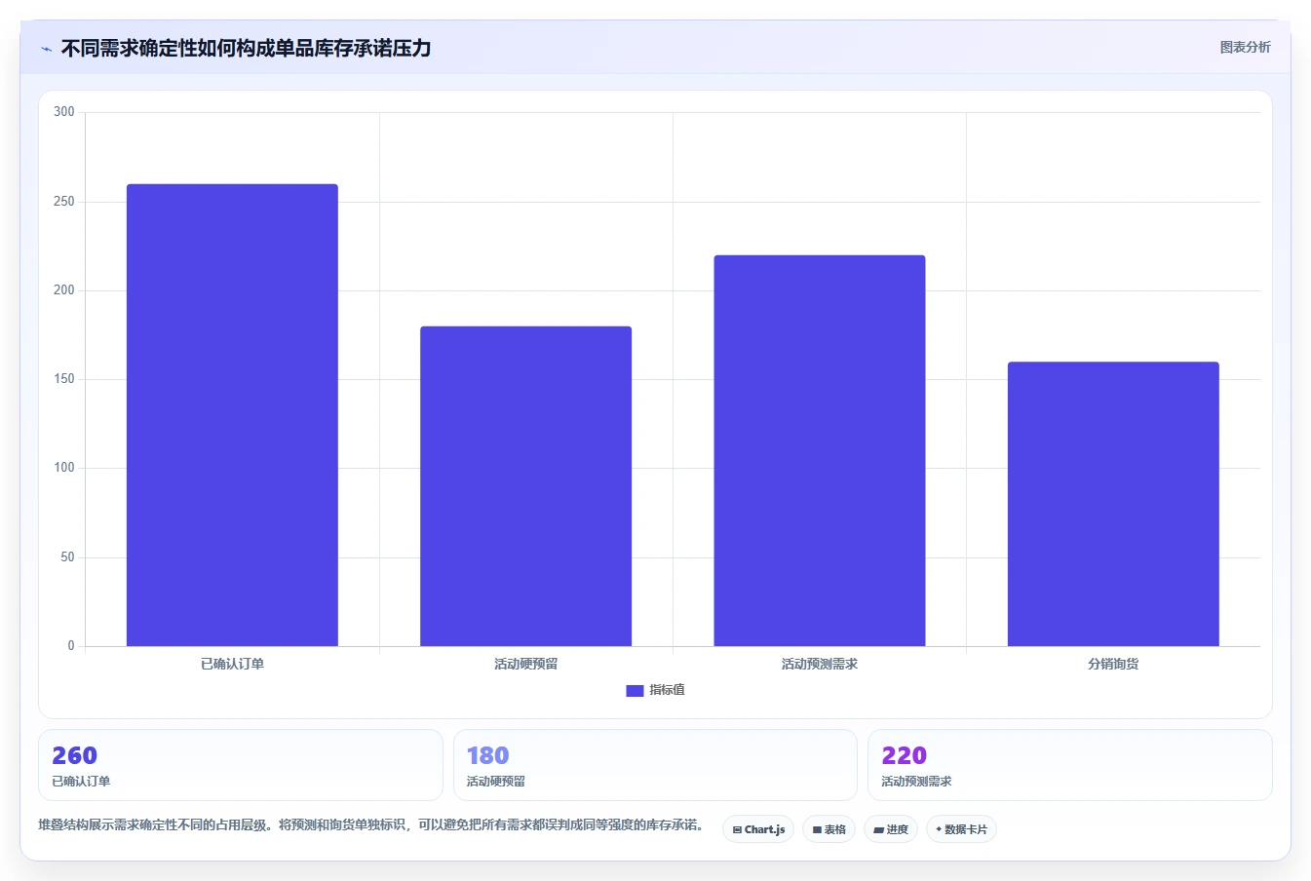Open the 180 活动硬预留 data card

click(655, 765)
